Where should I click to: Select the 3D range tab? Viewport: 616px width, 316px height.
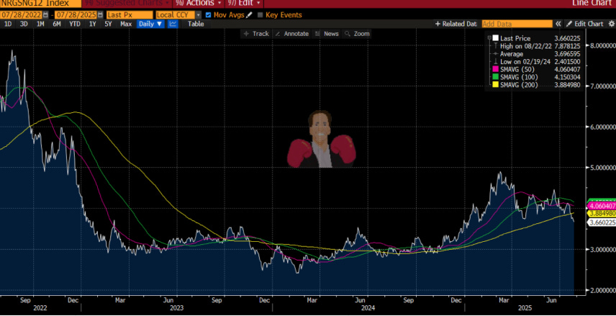coord(24,24)
